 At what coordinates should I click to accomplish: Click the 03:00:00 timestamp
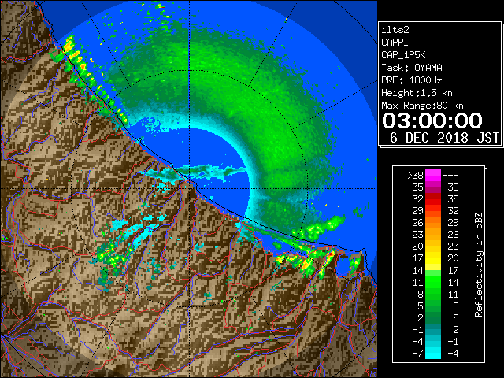(432, 120)
